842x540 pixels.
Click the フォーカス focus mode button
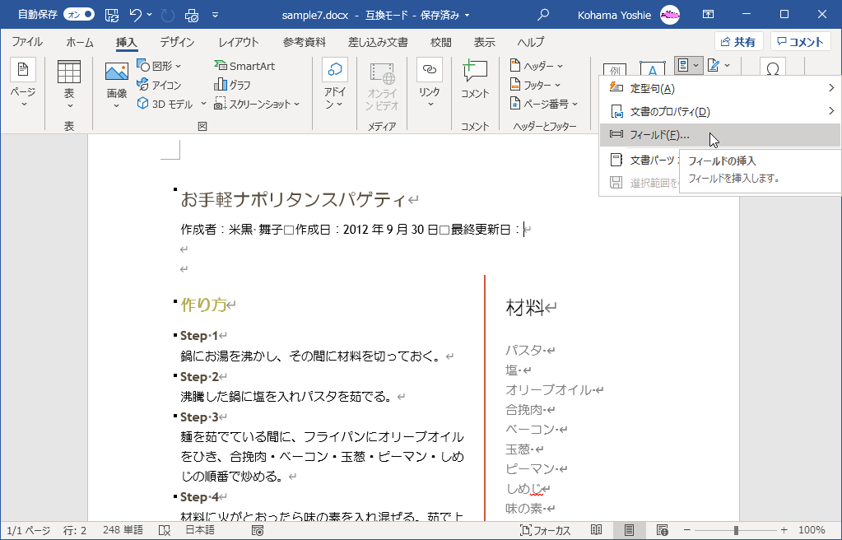(546, 530)
